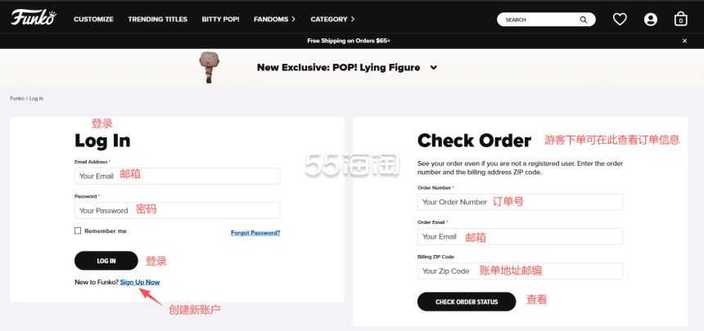The width and height of the screenshot is (704, 331).
Task: Click the Check Order Status button
Action: [x=467, y=302]
